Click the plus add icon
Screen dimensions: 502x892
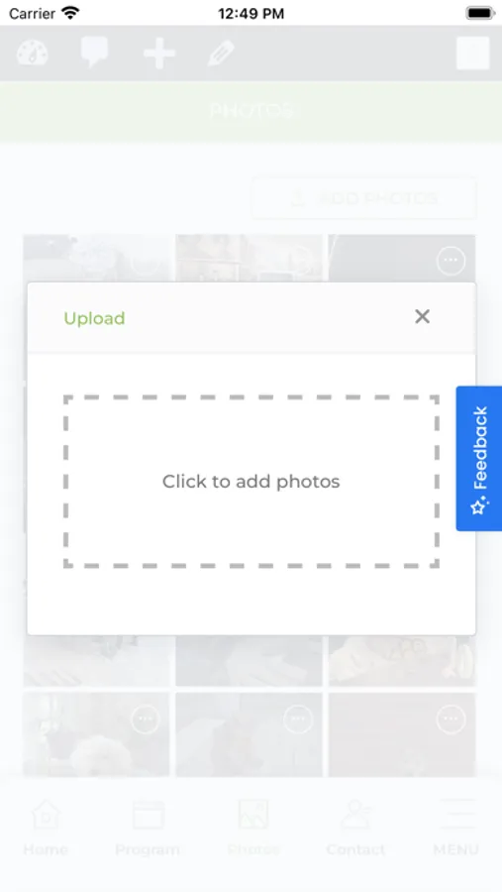159,54
